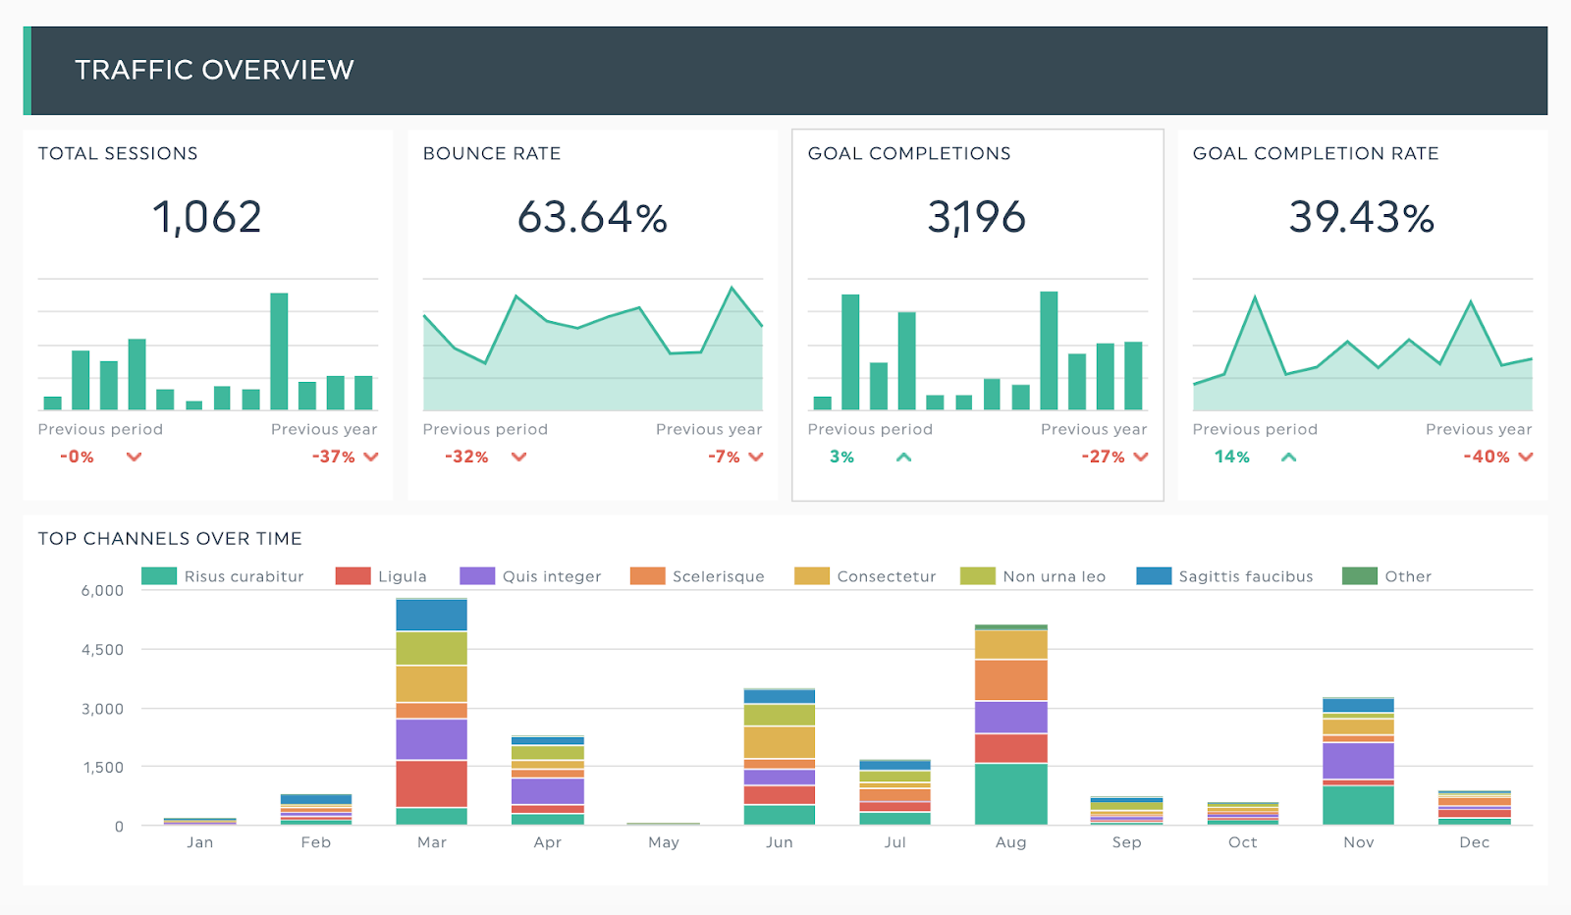Screen dimensions: 1571x915
Task: Toggle the Ligula series in the legend
Action: click(381, 576)
